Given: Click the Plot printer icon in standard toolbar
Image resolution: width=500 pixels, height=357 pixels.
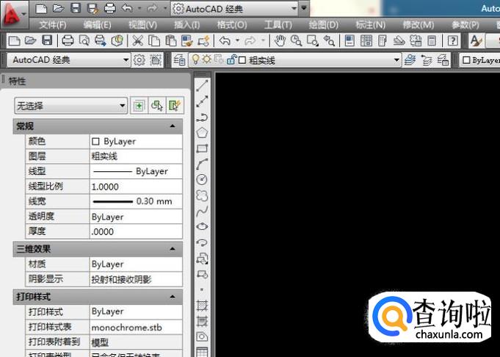Looking at the screenshot, I should (68, 40).
